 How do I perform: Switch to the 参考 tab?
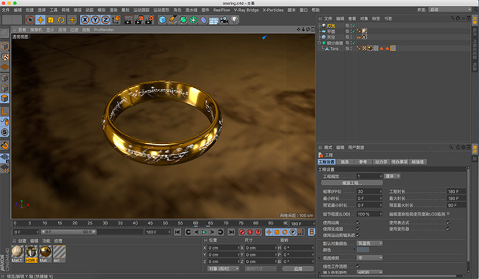coord(362,162)
